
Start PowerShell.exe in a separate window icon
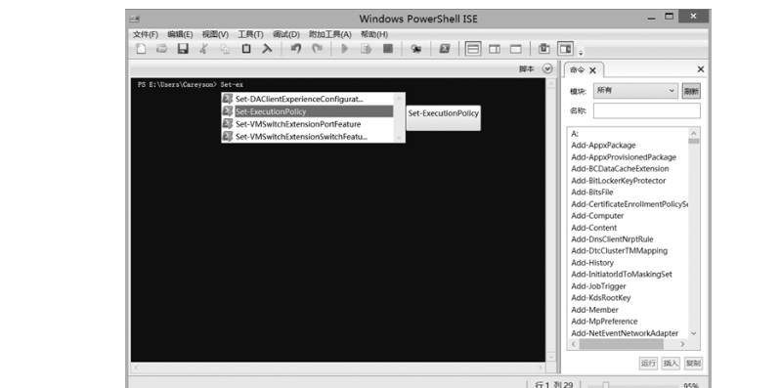tap(445, 48)
